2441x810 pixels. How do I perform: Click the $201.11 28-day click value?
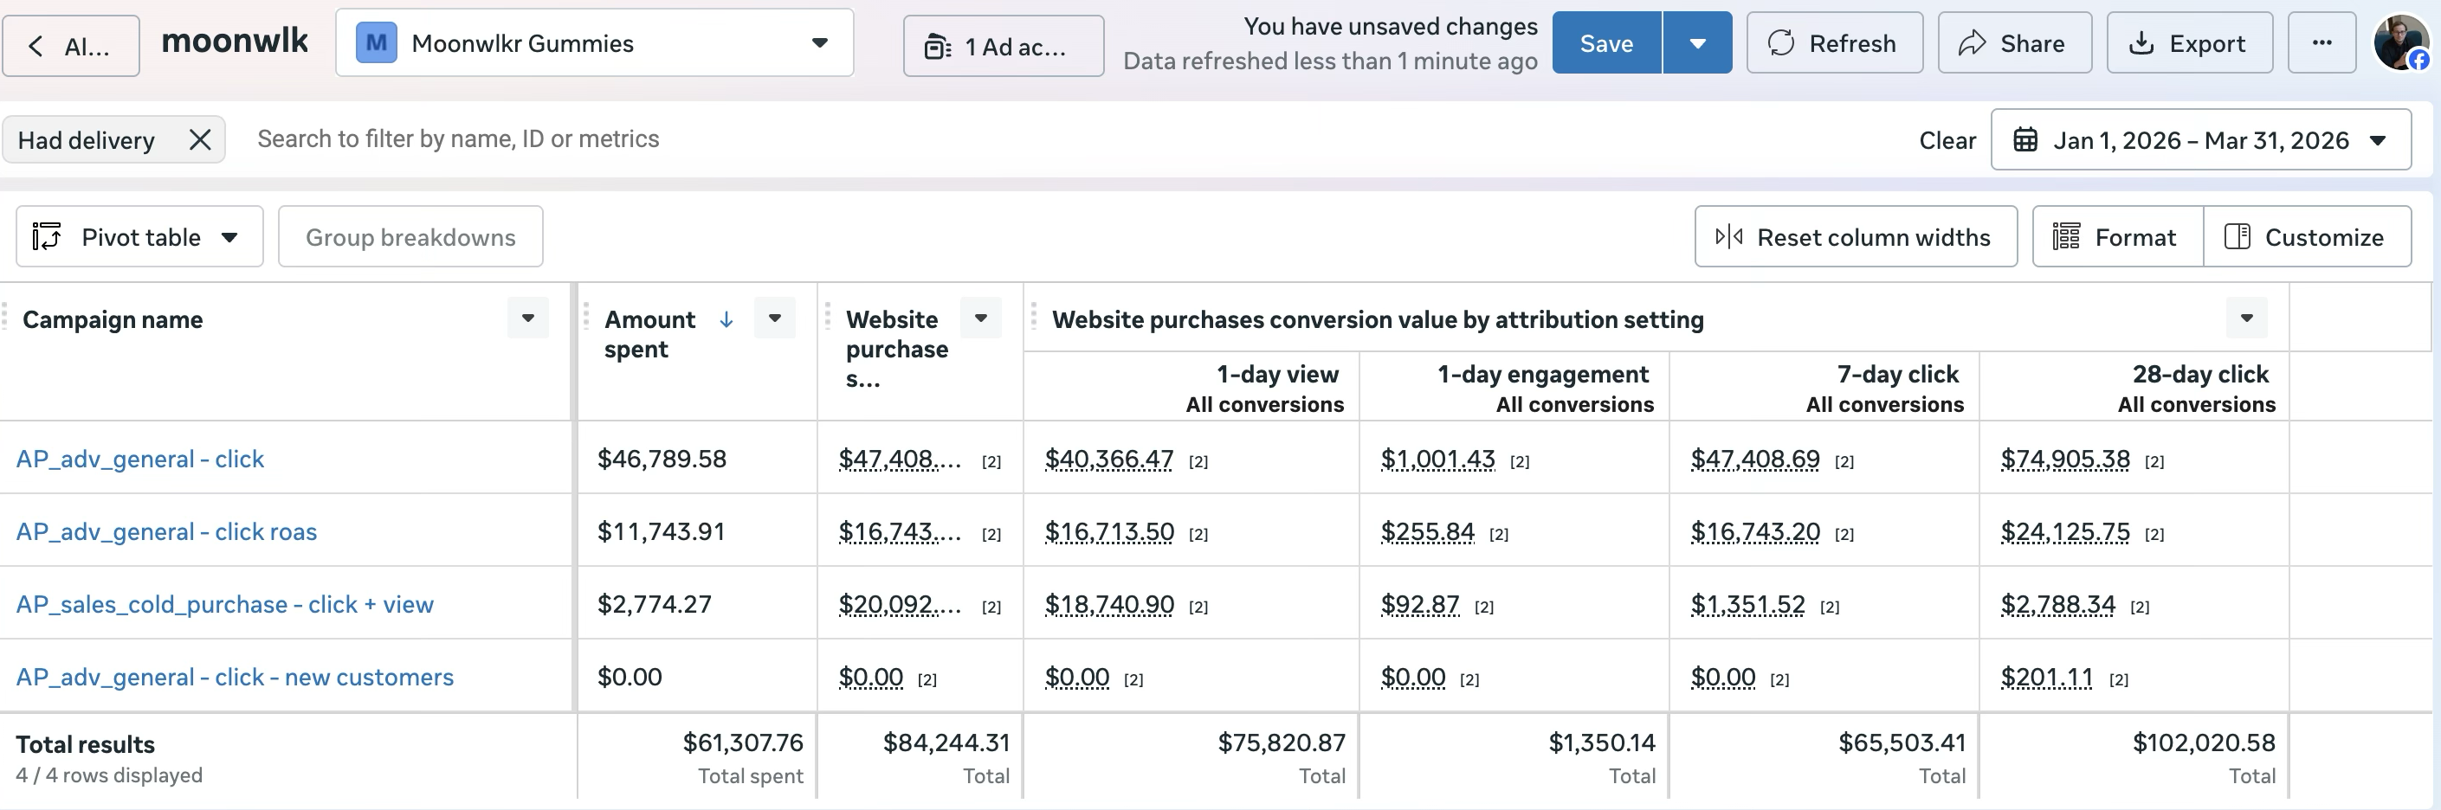[x=2046, y=678]
